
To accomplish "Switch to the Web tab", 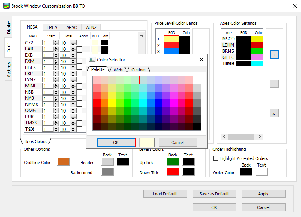I will click(x=118, y=70).
